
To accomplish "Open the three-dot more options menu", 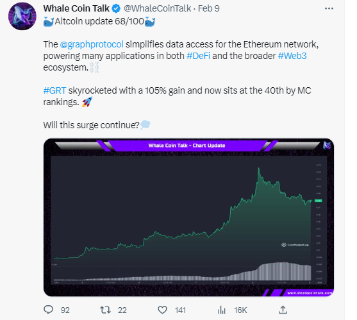I will point(329,8).
